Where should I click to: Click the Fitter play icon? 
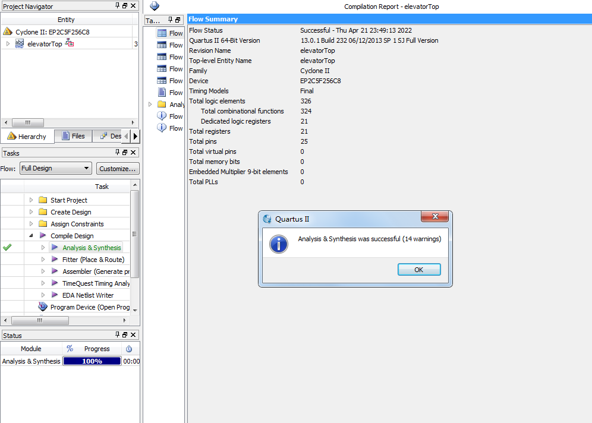pyautogui.click(x=55, y=259)
